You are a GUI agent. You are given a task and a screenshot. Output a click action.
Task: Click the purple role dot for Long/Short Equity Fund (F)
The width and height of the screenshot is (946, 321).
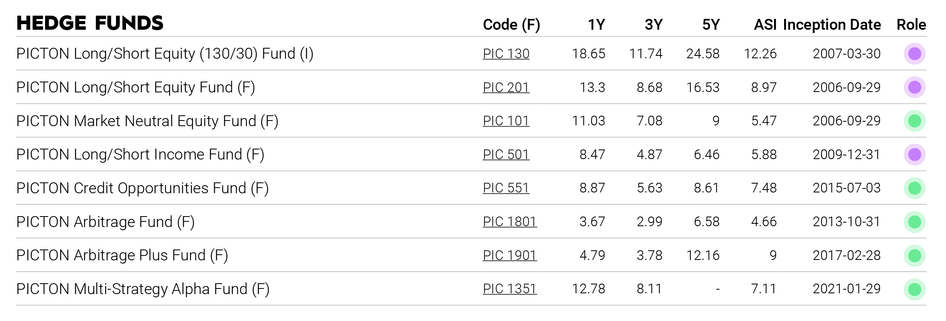915,87
